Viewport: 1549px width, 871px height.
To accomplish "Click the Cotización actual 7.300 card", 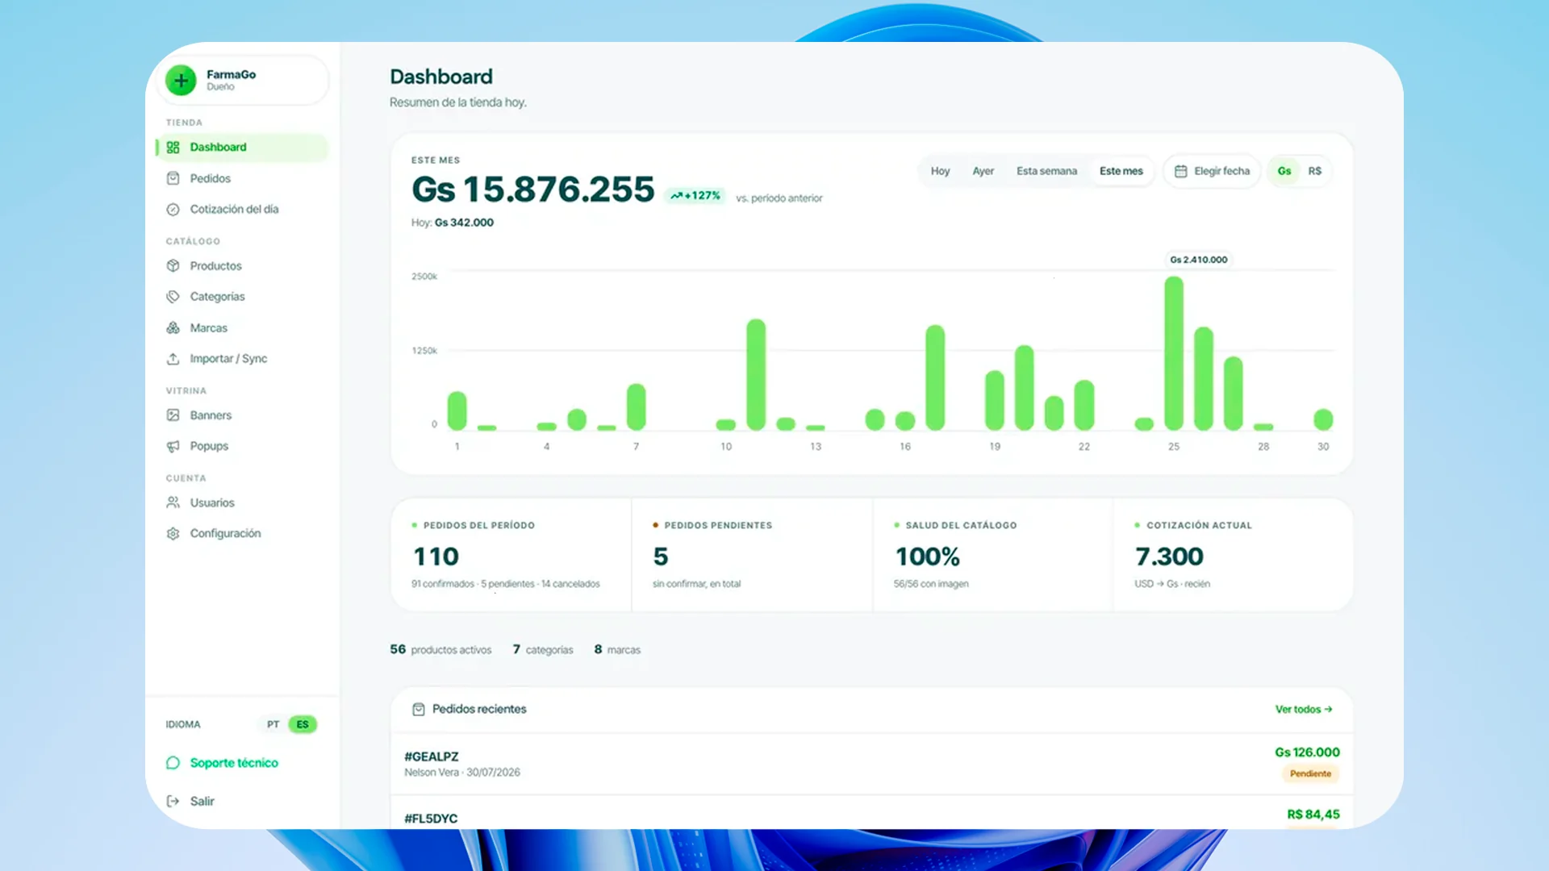I will coord(1233,555).
